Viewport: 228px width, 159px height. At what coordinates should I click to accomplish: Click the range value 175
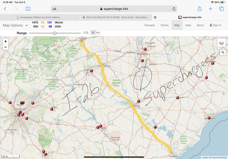(85, 33)
